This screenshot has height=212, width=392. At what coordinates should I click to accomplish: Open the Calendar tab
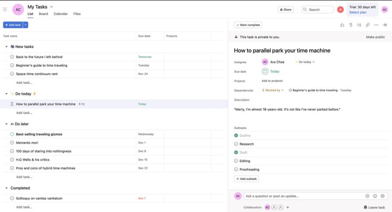(x=61, y=14)
